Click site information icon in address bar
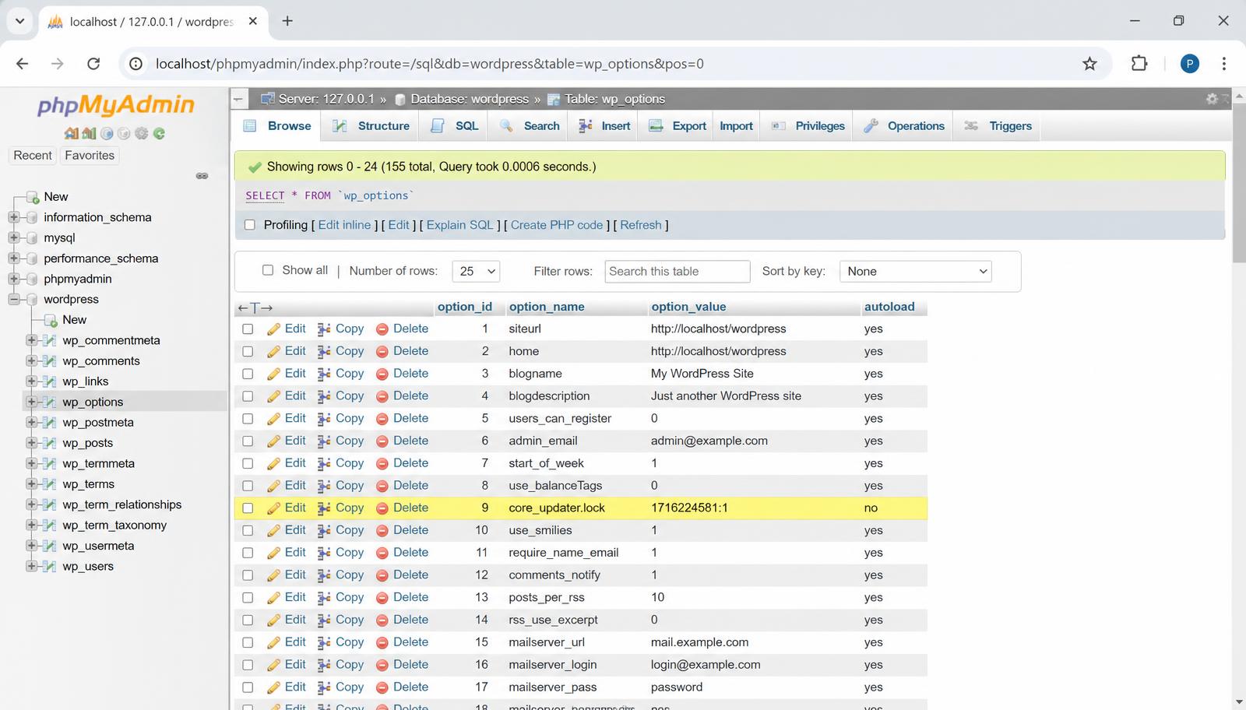Screen dimensions: 1246x710 [x=136, y=64]
